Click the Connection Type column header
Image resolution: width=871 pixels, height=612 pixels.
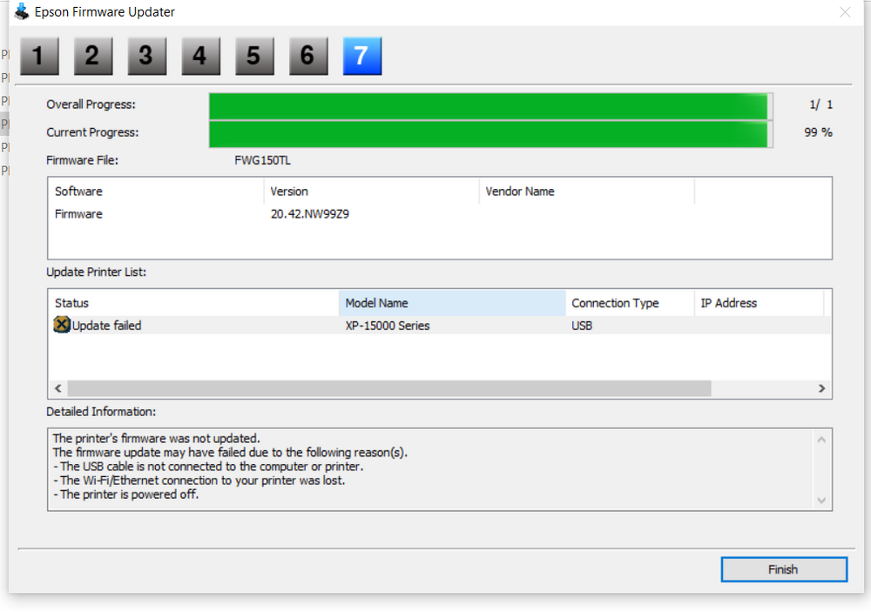629,303
